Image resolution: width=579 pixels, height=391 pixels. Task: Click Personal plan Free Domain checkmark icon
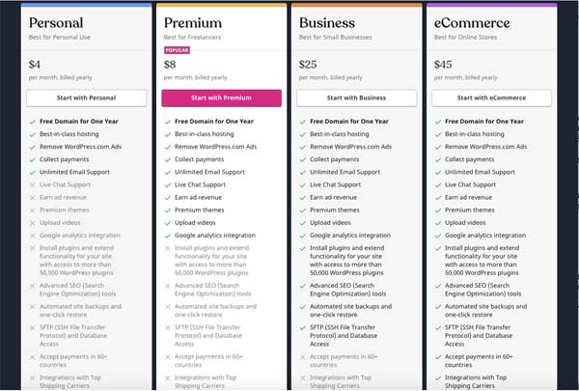pos(33,122)
